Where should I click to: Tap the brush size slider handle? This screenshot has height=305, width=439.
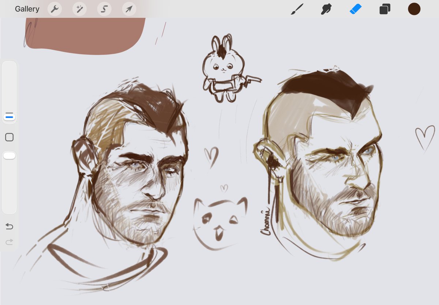point(10,117)
